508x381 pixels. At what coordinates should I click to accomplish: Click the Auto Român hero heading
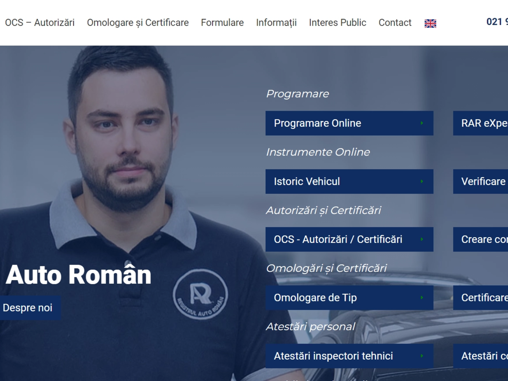[x=78, y=275]
